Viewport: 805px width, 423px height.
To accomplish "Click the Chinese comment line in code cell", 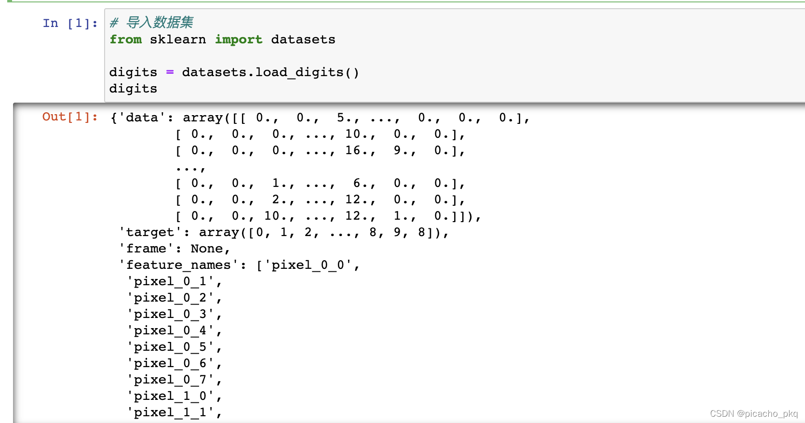I will pyautogui.click(x=151, y=23).
